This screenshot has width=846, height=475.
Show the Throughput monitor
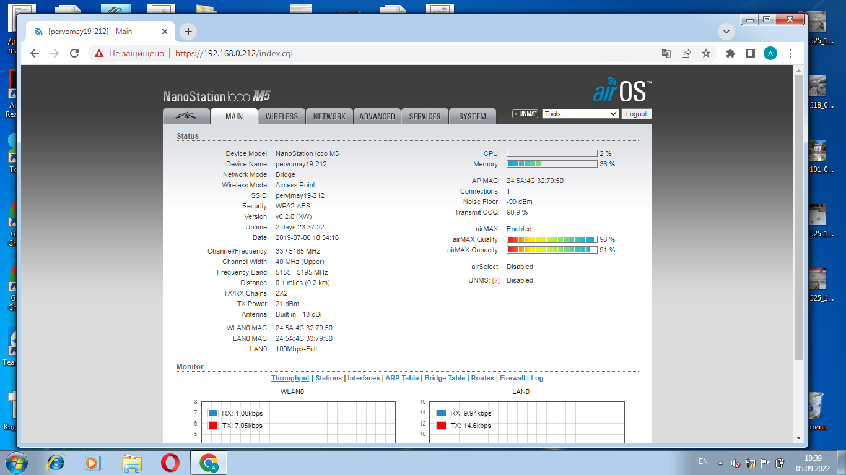[290, 378]
